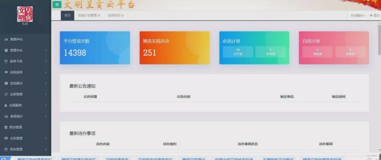
Task: Expand the 公告管理 submenu arrow
Action: coord(46,138)
